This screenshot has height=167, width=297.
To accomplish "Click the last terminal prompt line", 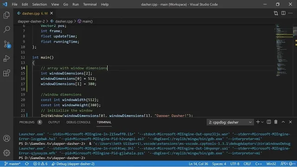I will (52, 158).
